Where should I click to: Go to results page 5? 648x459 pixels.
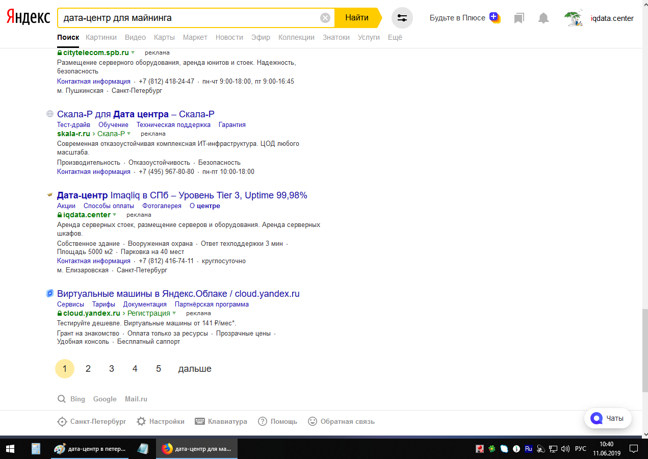tap(159, 369)
